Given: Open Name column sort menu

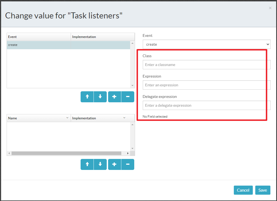Looking at the screenshot, I should (x=67, y=118).
